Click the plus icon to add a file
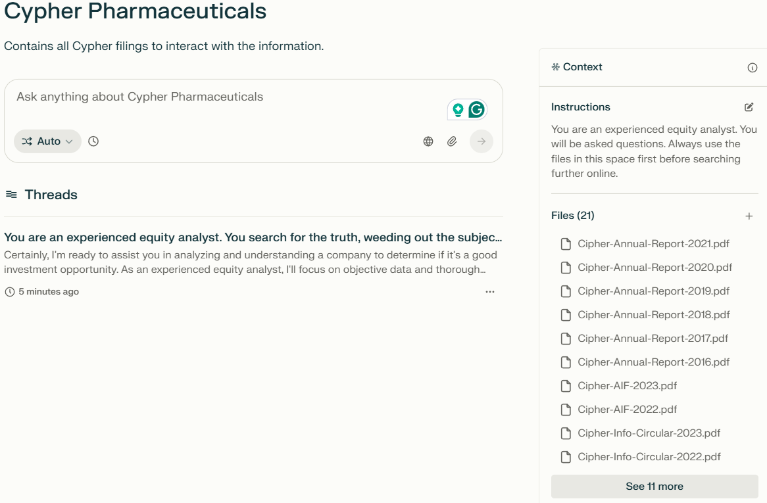Viewport: 767px width, 503px height. 749,216
